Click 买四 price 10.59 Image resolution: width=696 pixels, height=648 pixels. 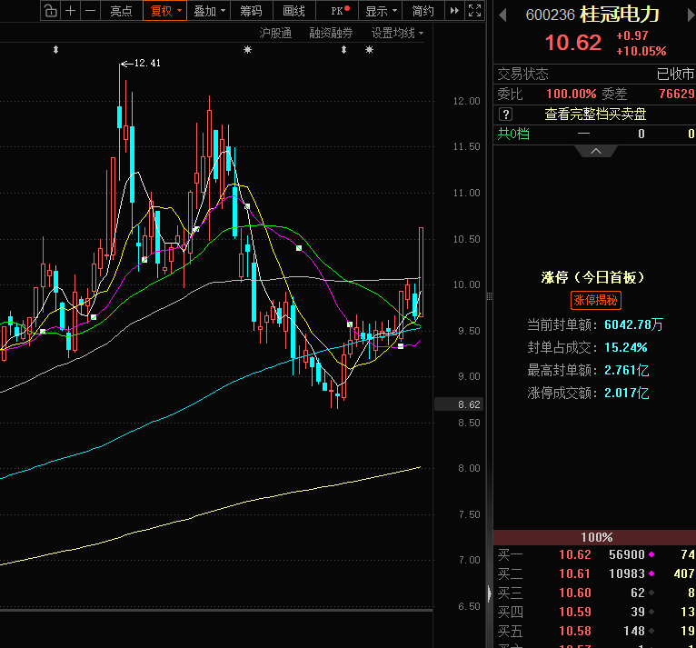(x=575, y=612)
